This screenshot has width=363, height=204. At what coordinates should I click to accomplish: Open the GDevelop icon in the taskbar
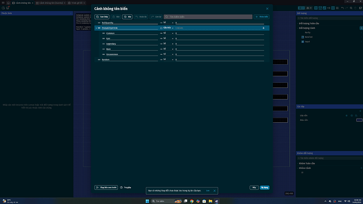coord(217,201)
